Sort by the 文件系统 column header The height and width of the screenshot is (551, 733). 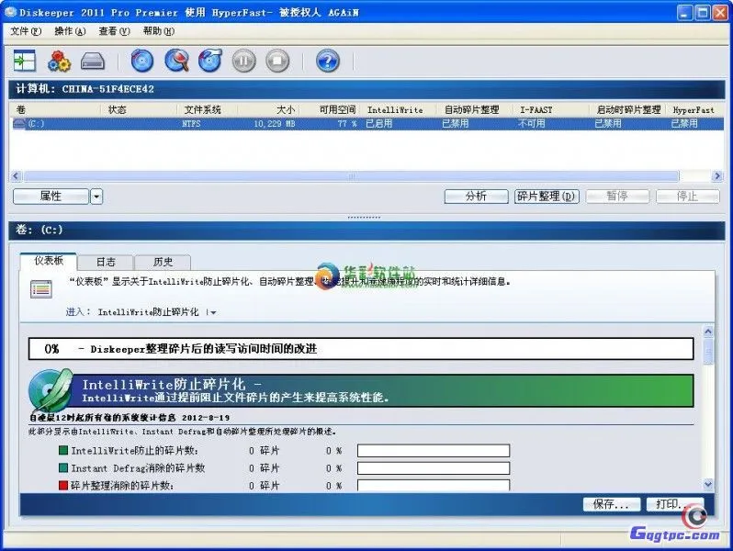(207, 110)
